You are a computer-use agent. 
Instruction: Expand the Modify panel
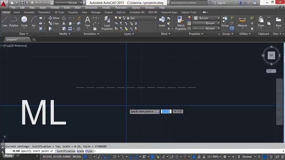65,34
